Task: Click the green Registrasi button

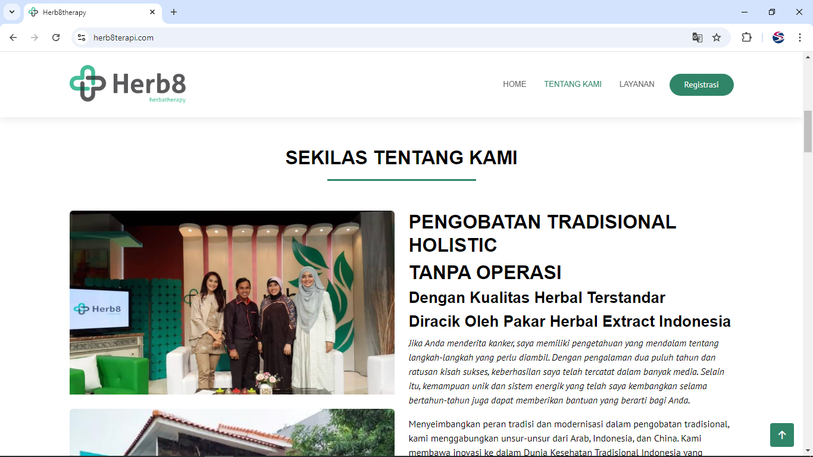Action: click(701, 84)
